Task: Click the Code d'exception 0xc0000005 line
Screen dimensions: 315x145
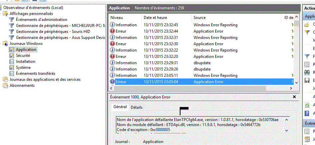Action: click(143, 130)
